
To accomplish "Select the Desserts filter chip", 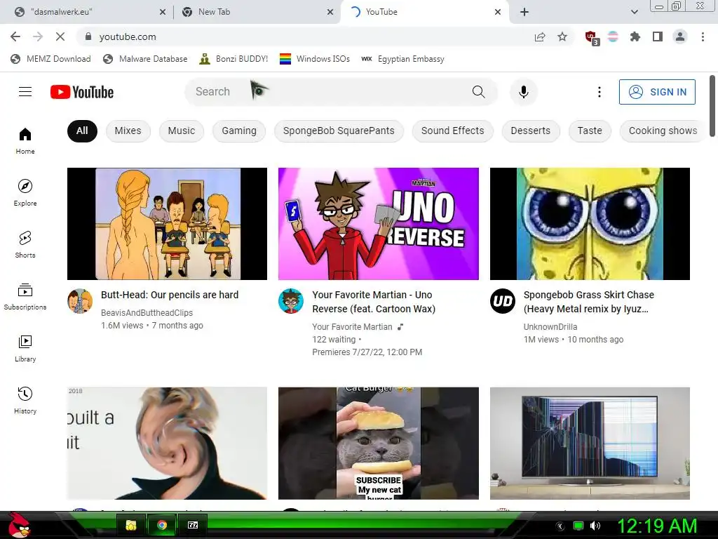I will click(x=530, y=131).
